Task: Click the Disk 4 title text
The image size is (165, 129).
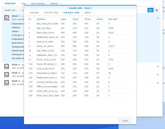Action: [x=16, y=81]
